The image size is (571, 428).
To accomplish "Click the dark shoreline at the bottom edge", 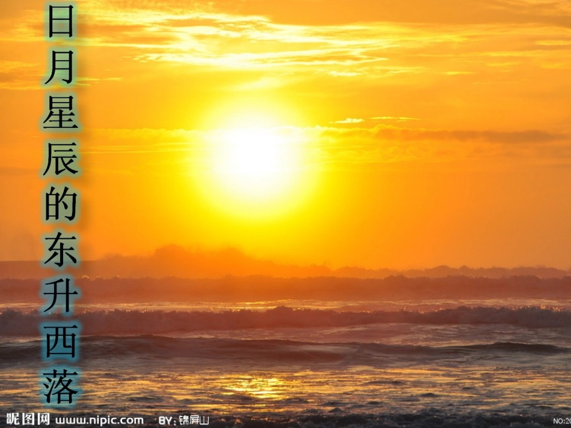I will 361,419.
